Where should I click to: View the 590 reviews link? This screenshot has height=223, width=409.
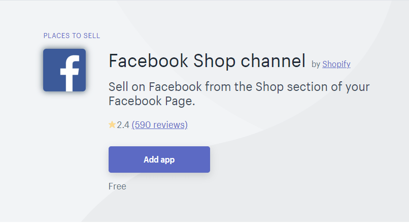(x=160, y=125)
